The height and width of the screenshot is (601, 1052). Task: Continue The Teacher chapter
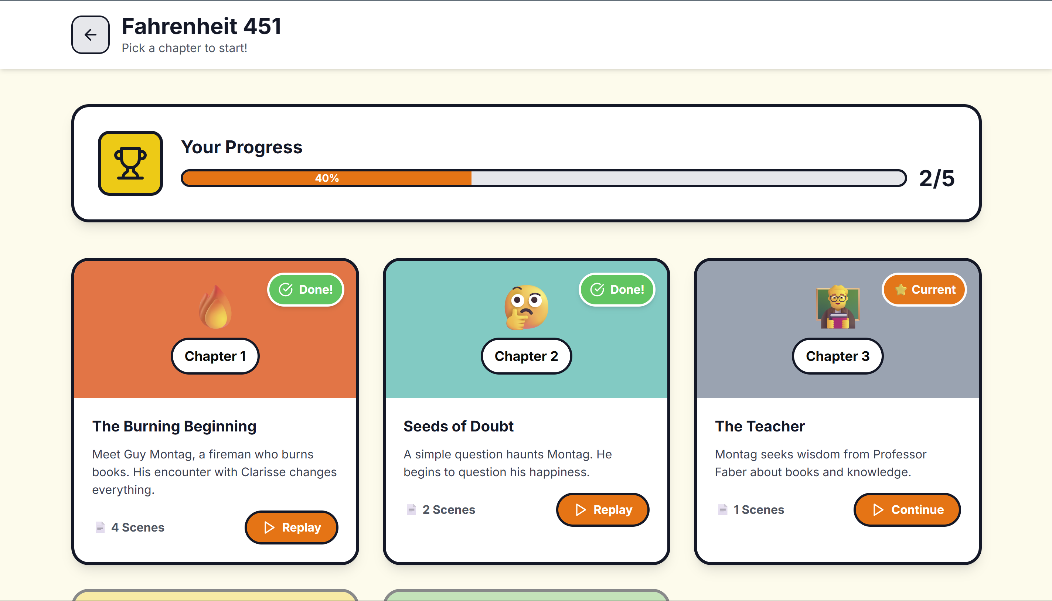[x=907, y=509]
